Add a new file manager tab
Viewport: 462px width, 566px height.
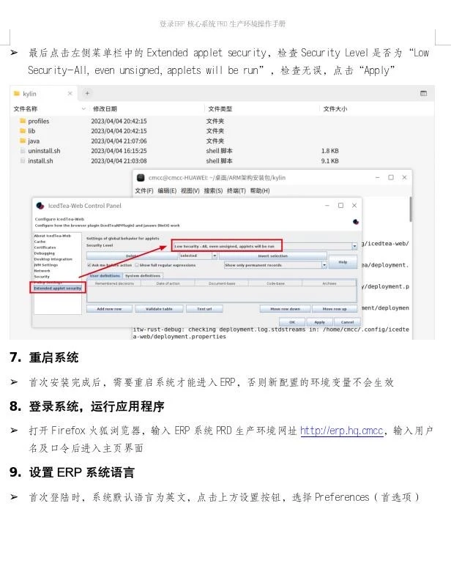(87, 93)
